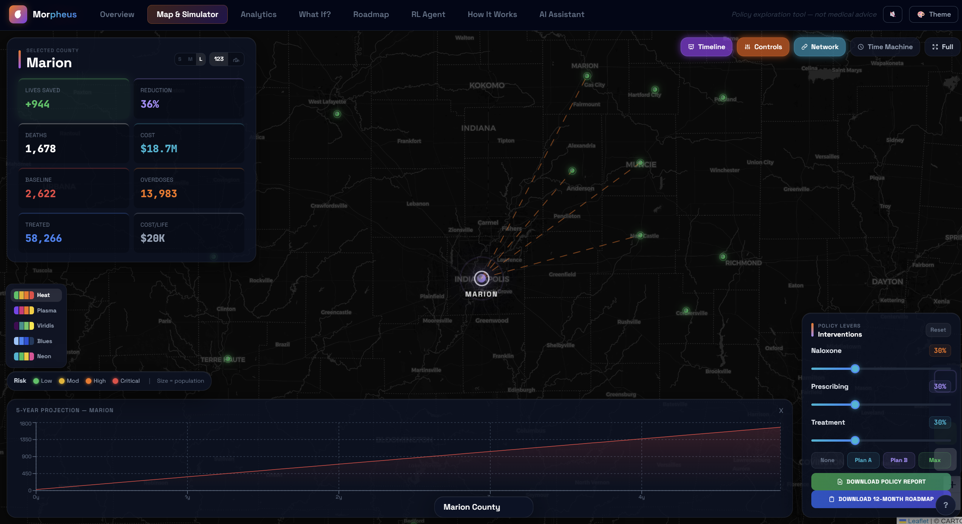Click the Marion county map marker
962x524 pixels.
click(482, 278)
